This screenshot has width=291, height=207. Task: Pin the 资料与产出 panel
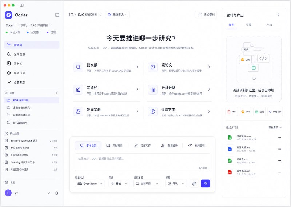coord(278,15)
